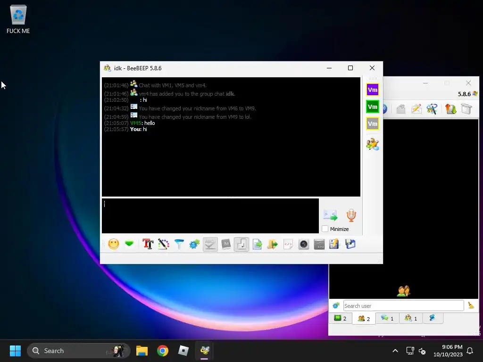Open the font color pencil tool
Viewport: 483px width, 362px height.
point(164,245)
